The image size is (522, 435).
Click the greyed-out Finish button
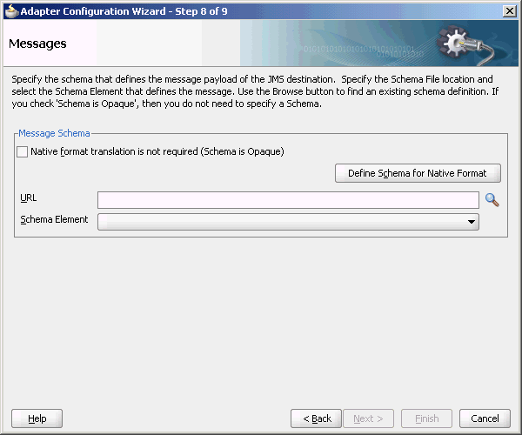(427, 418)
